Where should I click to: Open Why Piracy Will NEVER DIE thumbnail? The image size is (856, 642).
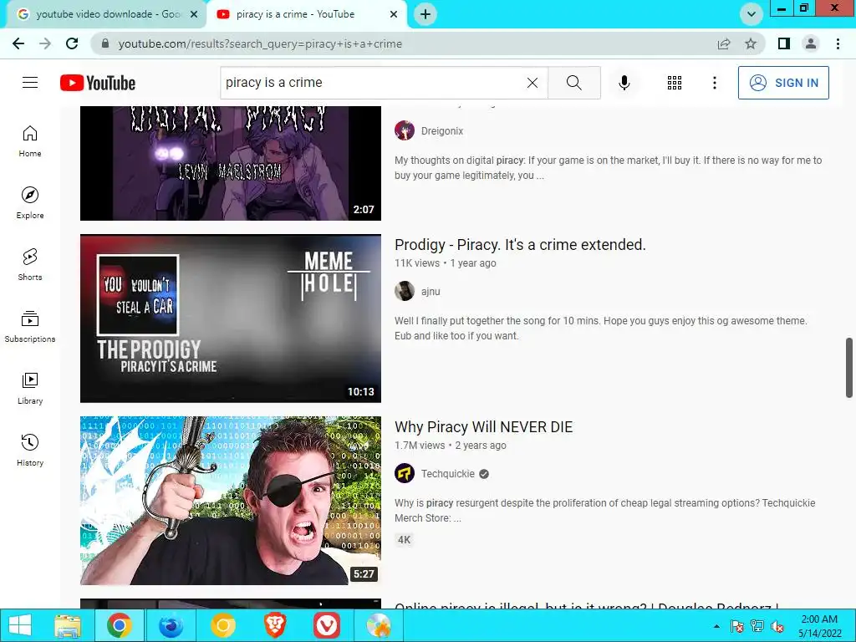pyautogui.click(x=231, y=501)
